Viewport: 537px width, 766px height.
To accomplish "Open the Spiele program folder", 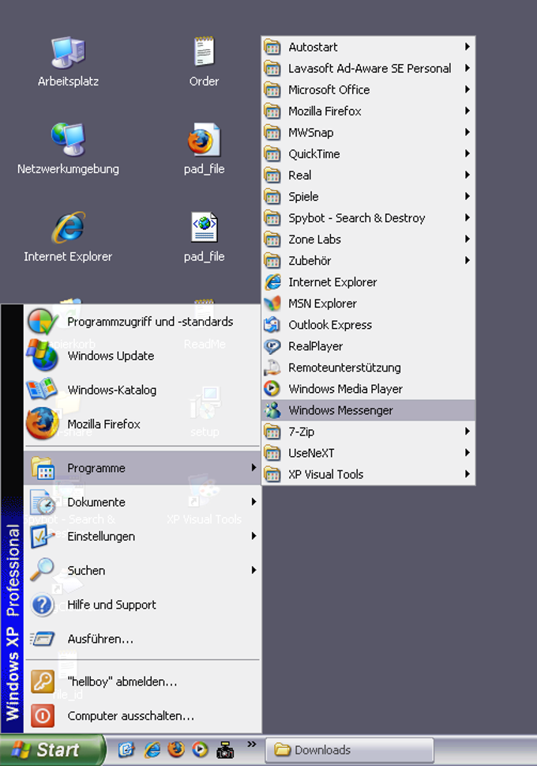I will click(368, 196).
